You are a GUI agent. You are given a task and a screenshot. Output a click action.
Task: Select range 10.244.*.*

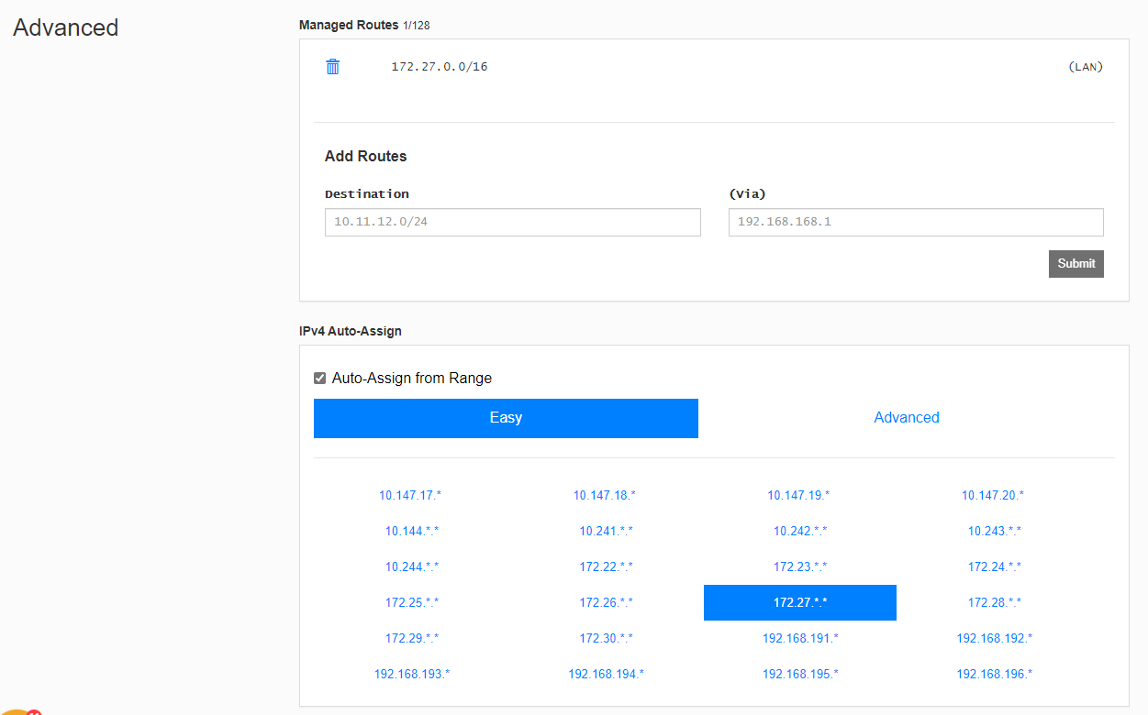tap(412, 566)
